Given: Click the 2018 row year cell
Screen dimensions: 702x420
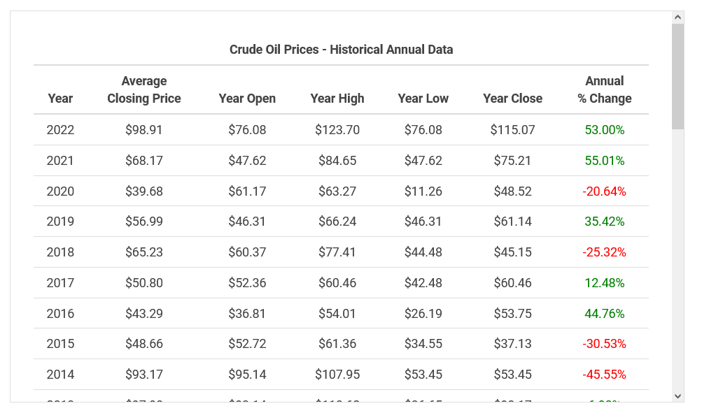Looking at the screenshot, I should pos(60,252).
